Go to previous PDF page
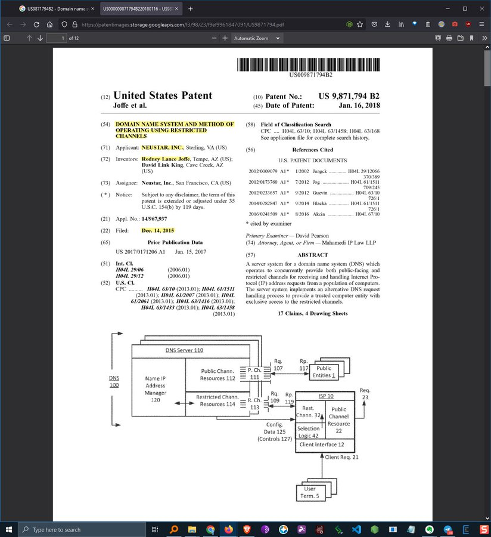 pyautogui.click(x=29, y=38)
